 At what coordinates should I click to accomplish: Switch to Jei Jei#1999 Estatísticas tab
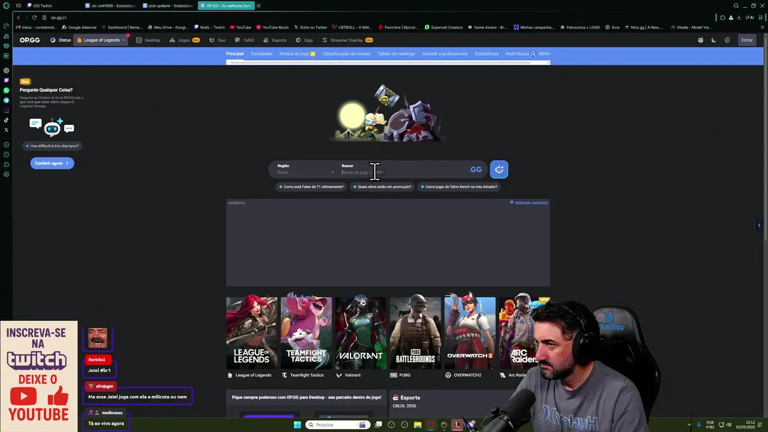click(x=111, y=5)
